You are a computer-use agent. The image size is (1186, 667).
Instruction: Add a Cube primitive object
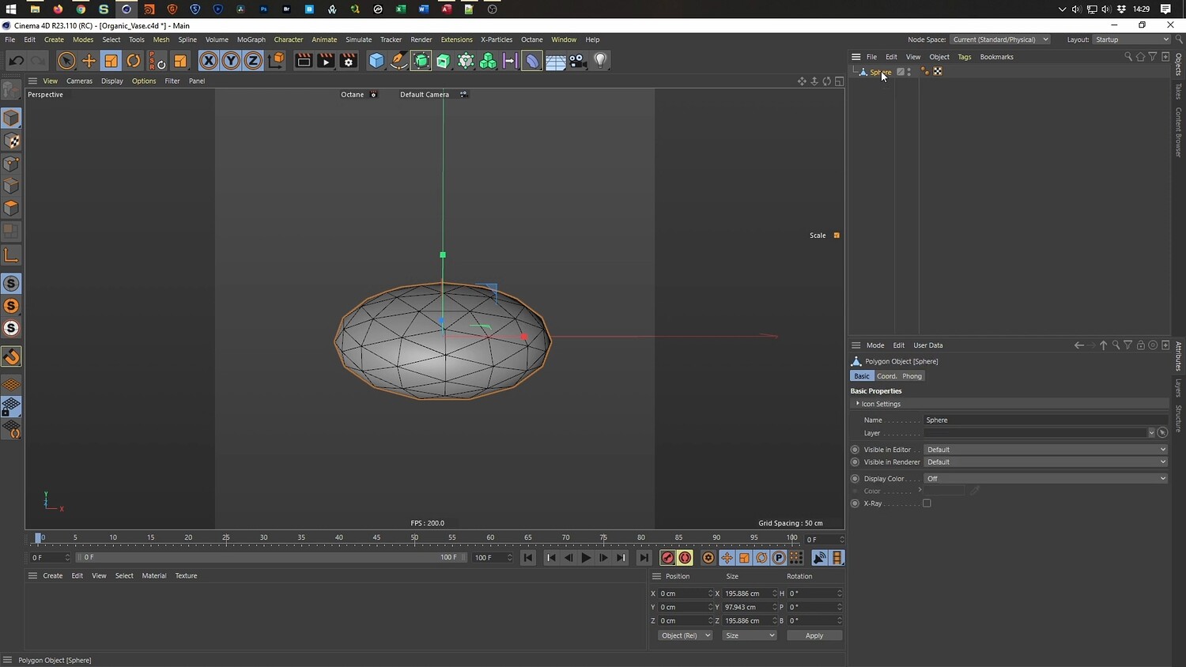point(376,61)
